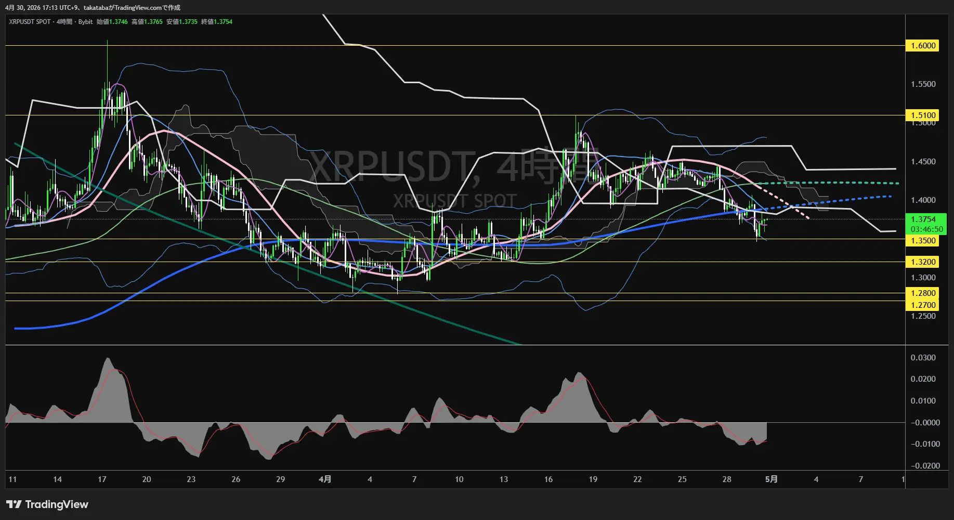Click the 4時間 interval in chart header
Image resolution: width=954 pixels, height=520 pixels.
[x=64, y=22]
